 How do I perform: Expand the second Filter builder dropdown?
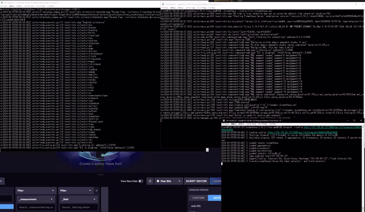pos(76,191)
